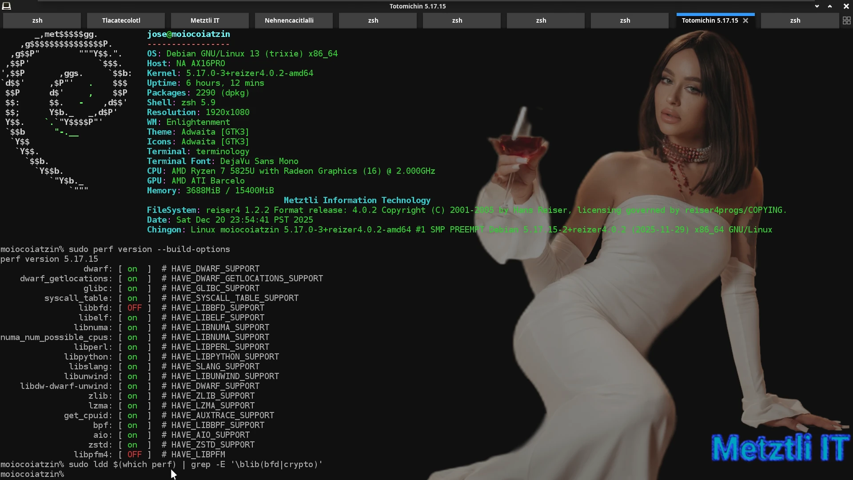This screenshot has width=853, height=480.
Task: Click the blue Metztli IT watermark logo
Action: [x=780, y=448]
